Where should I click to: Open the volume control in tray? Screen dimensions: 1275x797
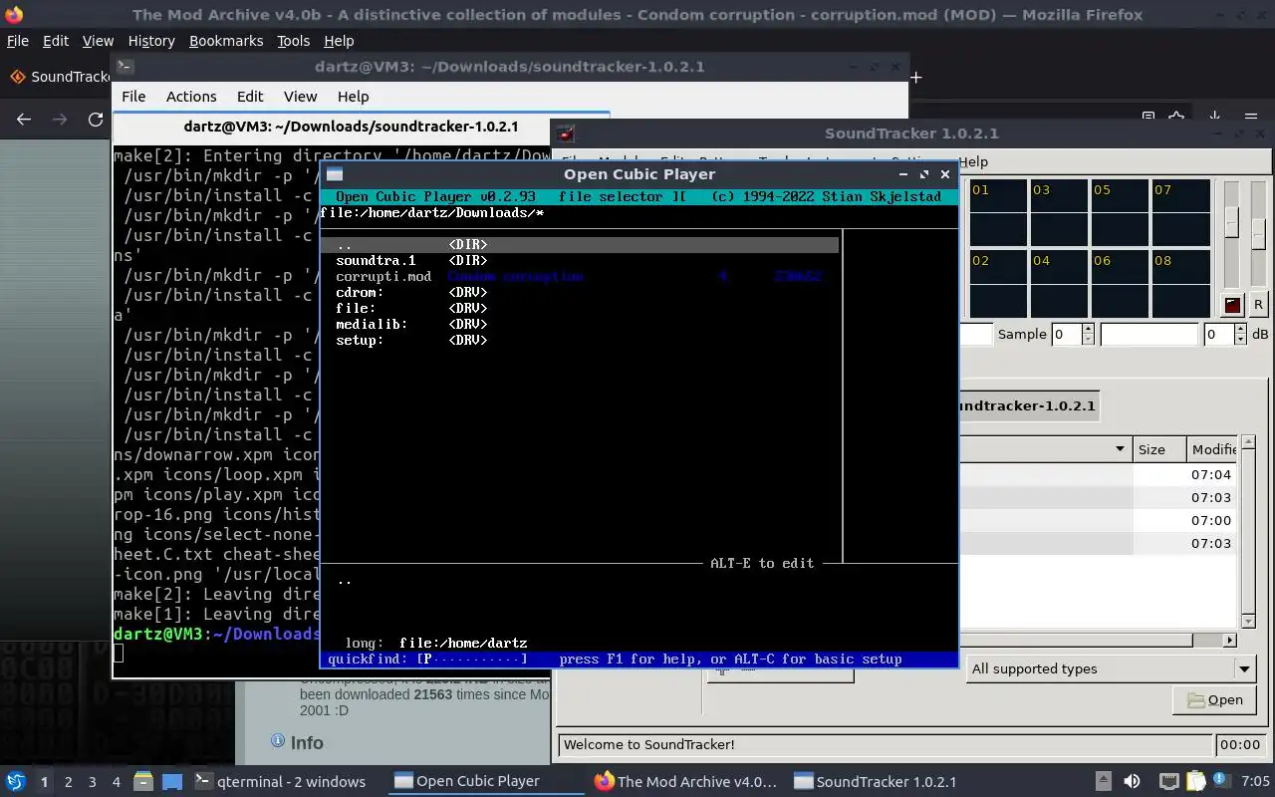[1132, 781]
